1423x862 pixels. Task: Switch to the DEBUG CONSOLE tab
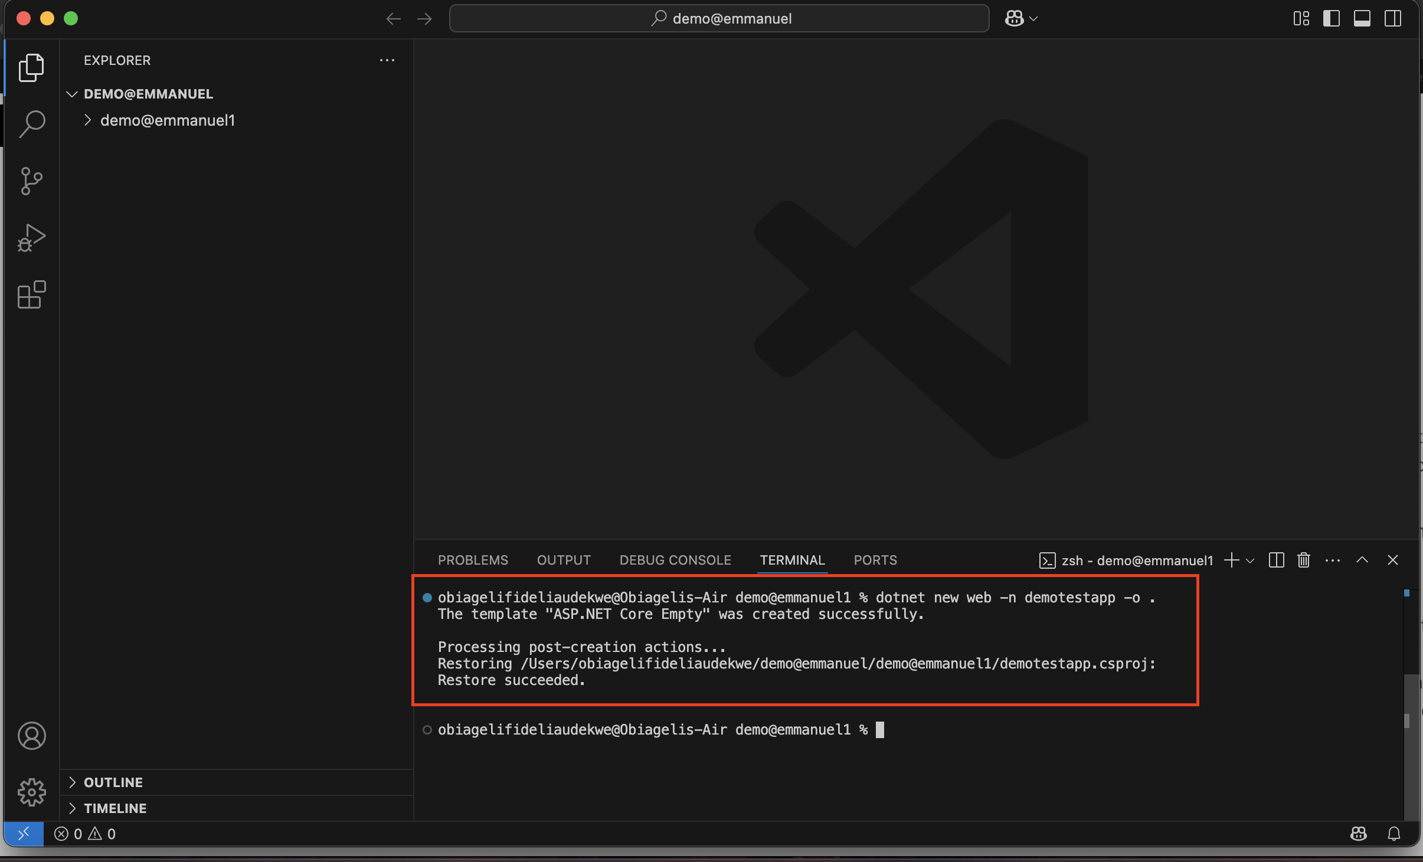tap(675, 560)
